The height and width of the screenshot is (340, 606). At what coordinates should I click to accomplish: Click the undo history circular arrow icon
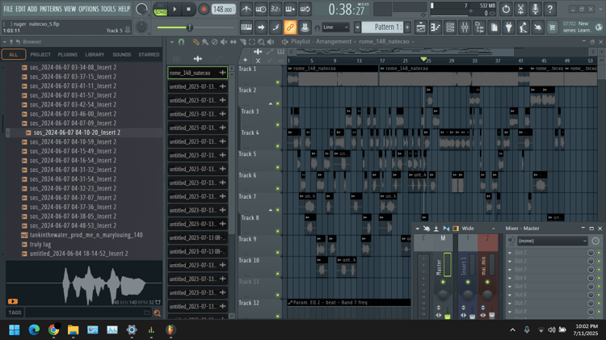(506, 9)
